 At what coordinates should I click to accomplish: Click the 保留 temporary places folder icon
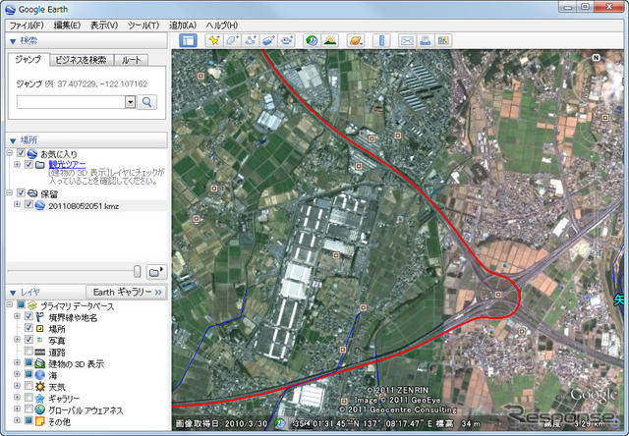point(32,193)
